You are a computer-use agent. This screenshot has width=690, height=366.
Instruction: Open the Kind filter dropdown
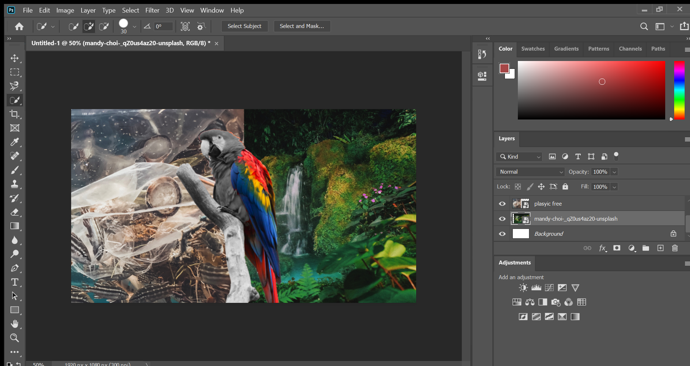pos(519,157)
